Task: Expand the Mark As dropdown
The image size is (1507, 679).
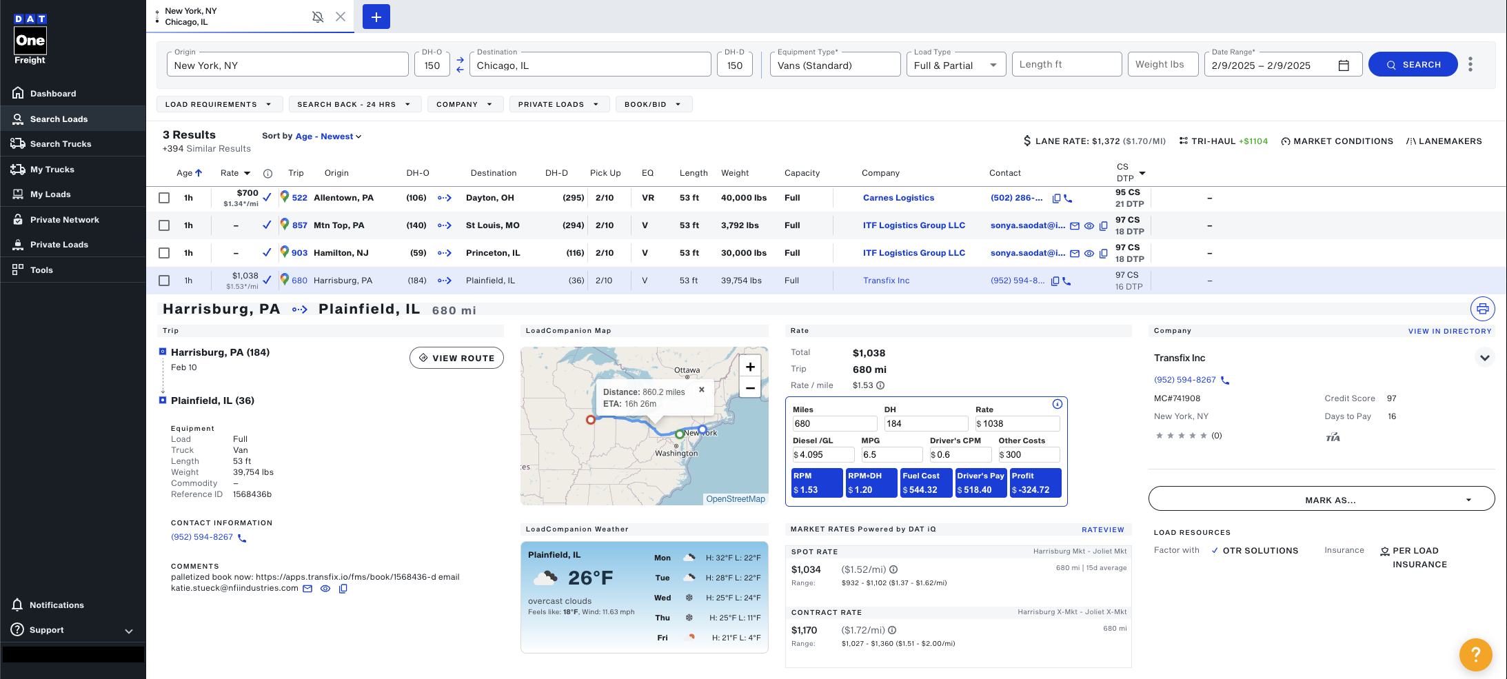Action: click(x=1321, y=500)
